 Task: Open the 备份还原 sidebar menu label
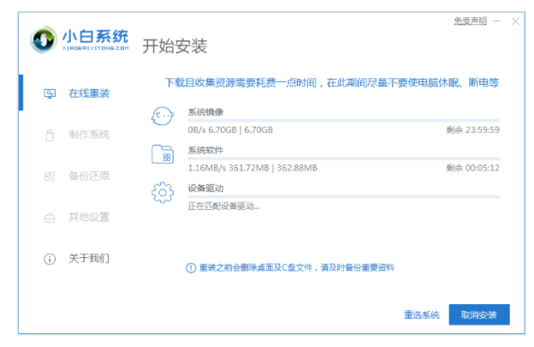click(89, 176)
